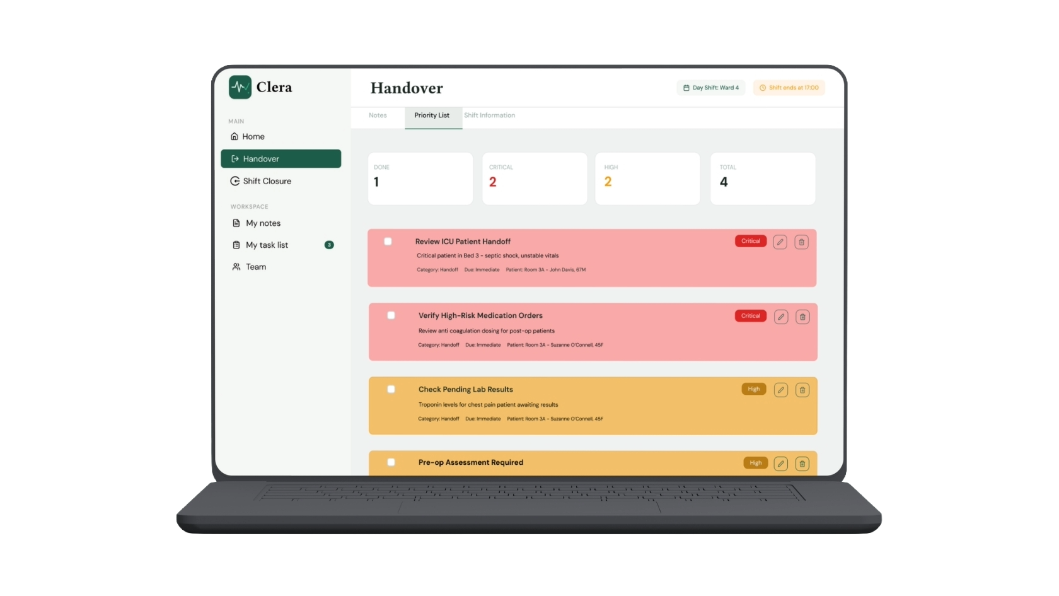Click the Team people icon
This screenshot has width=1059, height=596.
[236, 267]
